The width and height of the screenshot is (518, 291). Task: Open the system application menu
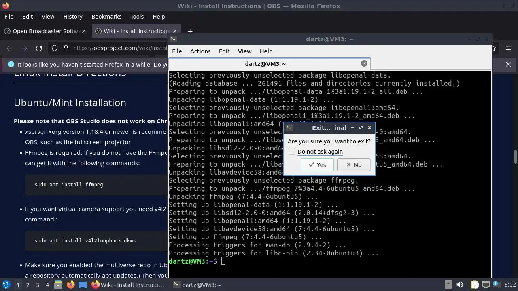(6, 285)
